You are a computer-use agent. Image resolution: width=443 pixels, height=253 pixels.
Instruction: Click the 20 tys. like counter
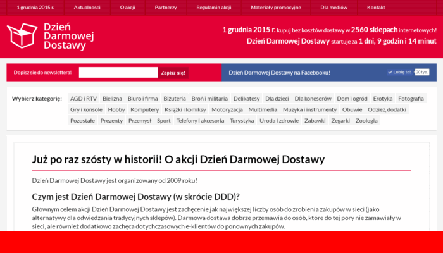click(x=422, y=72)
